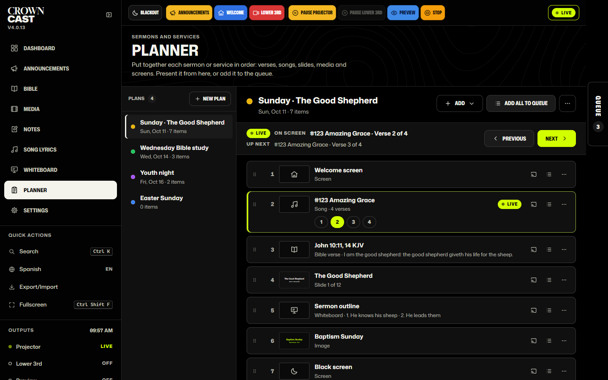This screenshot has width=608, height=380.
Task: Click the cast icon on Welcome screen row
Action: (x=534, y=174)
